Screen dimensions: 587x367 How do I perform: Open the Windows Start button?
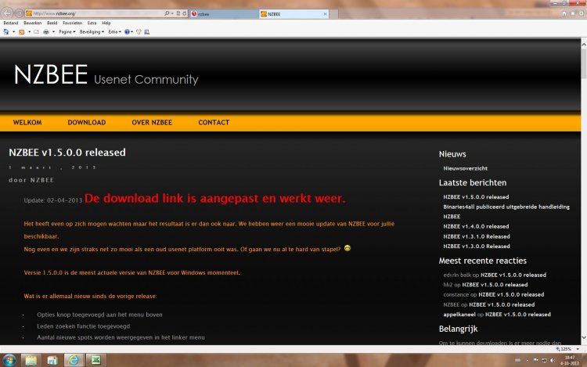pyautogui.click(x=9, y=360)
